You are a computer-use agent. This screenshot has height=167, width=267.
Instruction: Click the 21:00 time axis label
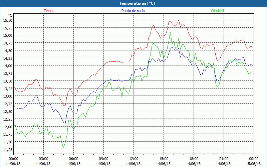[224, 159]
